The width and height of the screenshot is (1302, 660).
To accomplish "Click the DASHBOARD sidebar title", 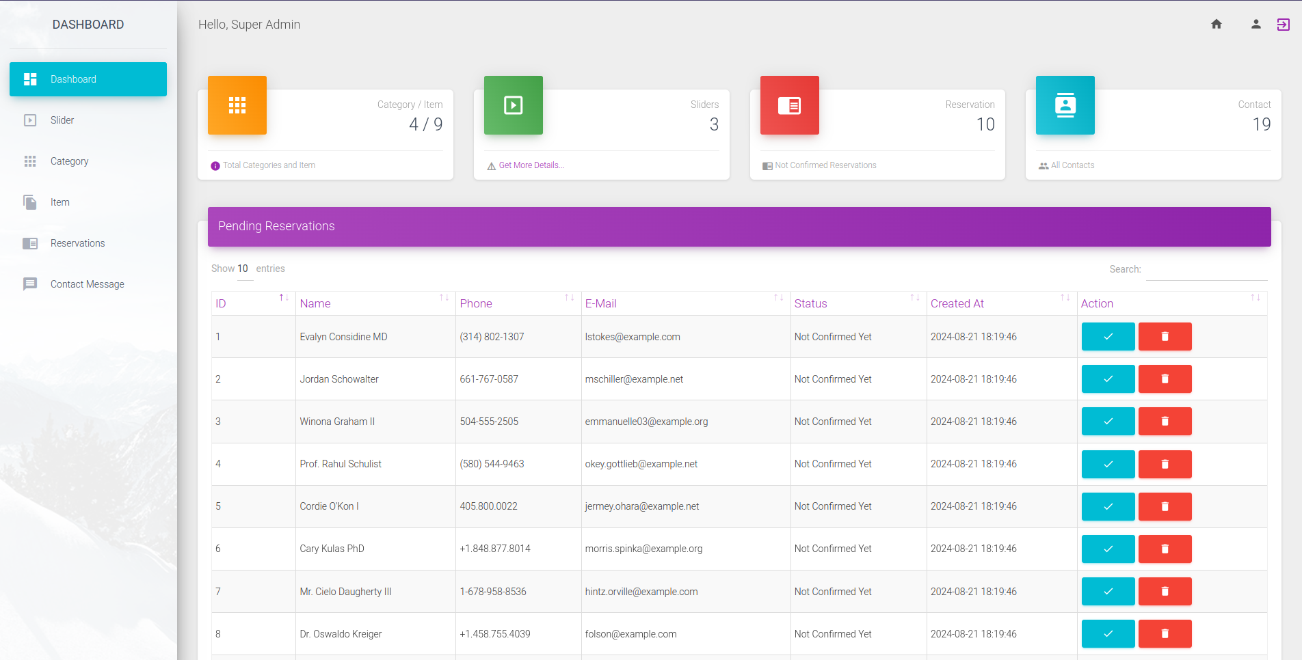I will [x=88, y=25].
